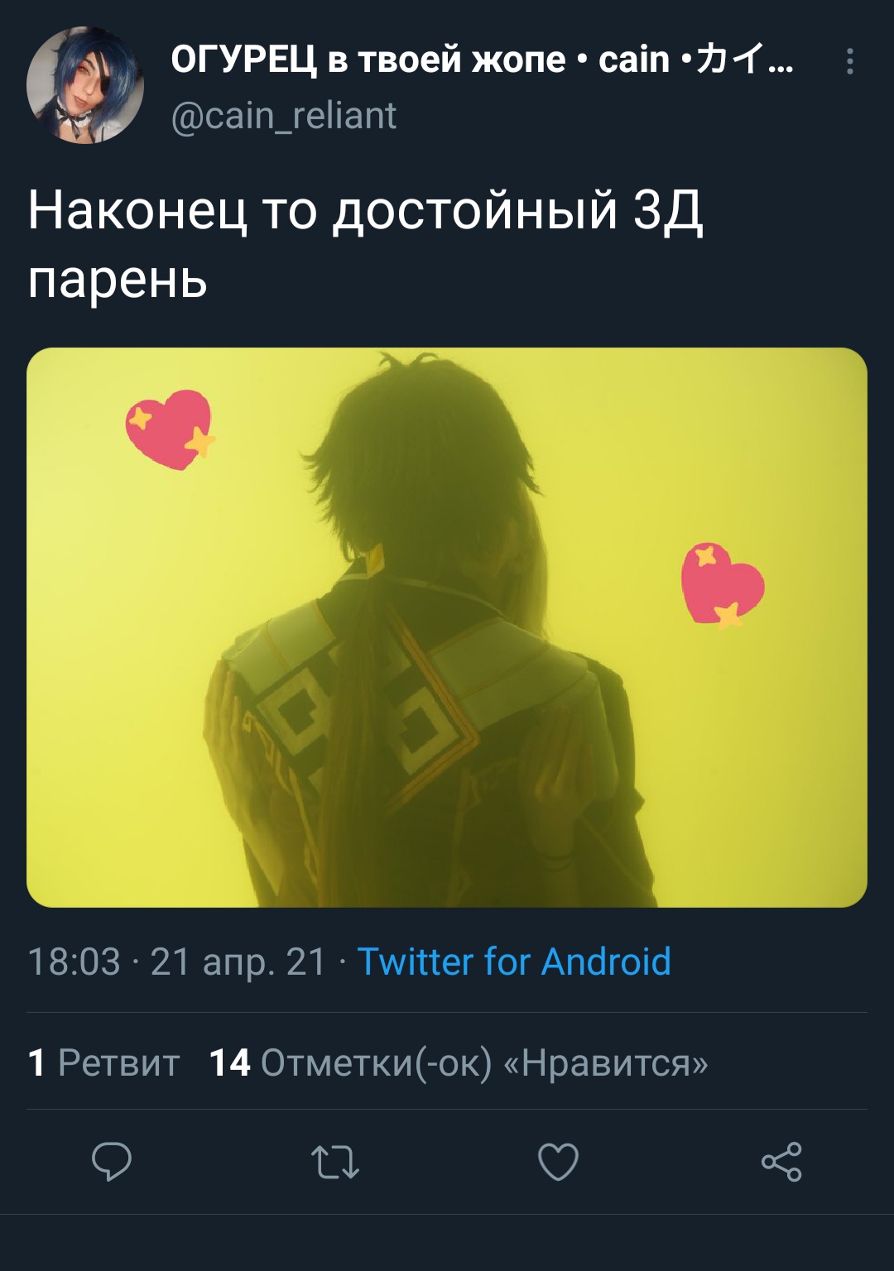Open the ОГУРЕЦ display name profile
Viewport: 894px width, 1271px height.
(482, 60)
